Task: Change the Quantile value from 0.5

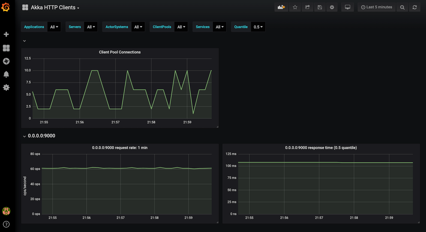Action: pos(258,27)
